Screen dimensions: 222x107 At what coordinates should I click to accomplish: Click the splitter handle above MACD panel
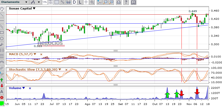point(116,51)
